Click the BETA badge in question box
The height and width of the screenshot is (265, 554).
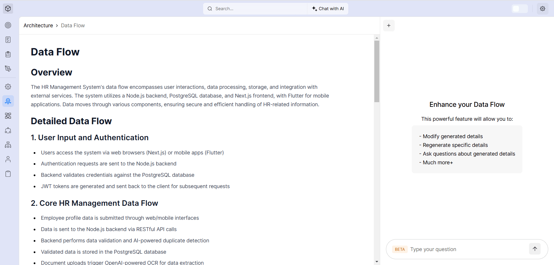coord(400,249)
